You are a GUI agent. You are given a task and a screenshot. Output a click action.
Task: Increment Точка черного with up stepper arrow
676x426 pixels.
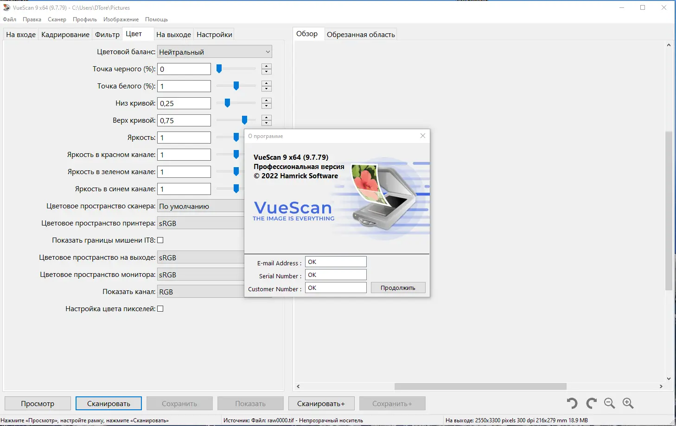click(266, 66)
